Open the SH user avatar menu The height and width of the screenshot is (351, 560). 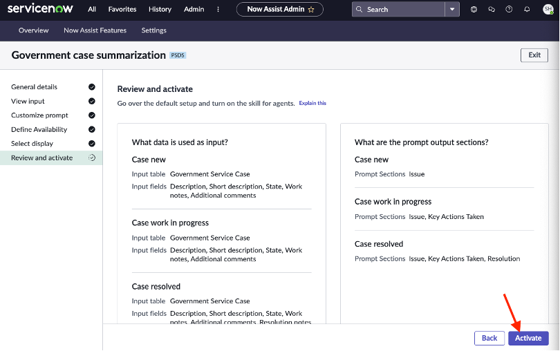[548, 9]
